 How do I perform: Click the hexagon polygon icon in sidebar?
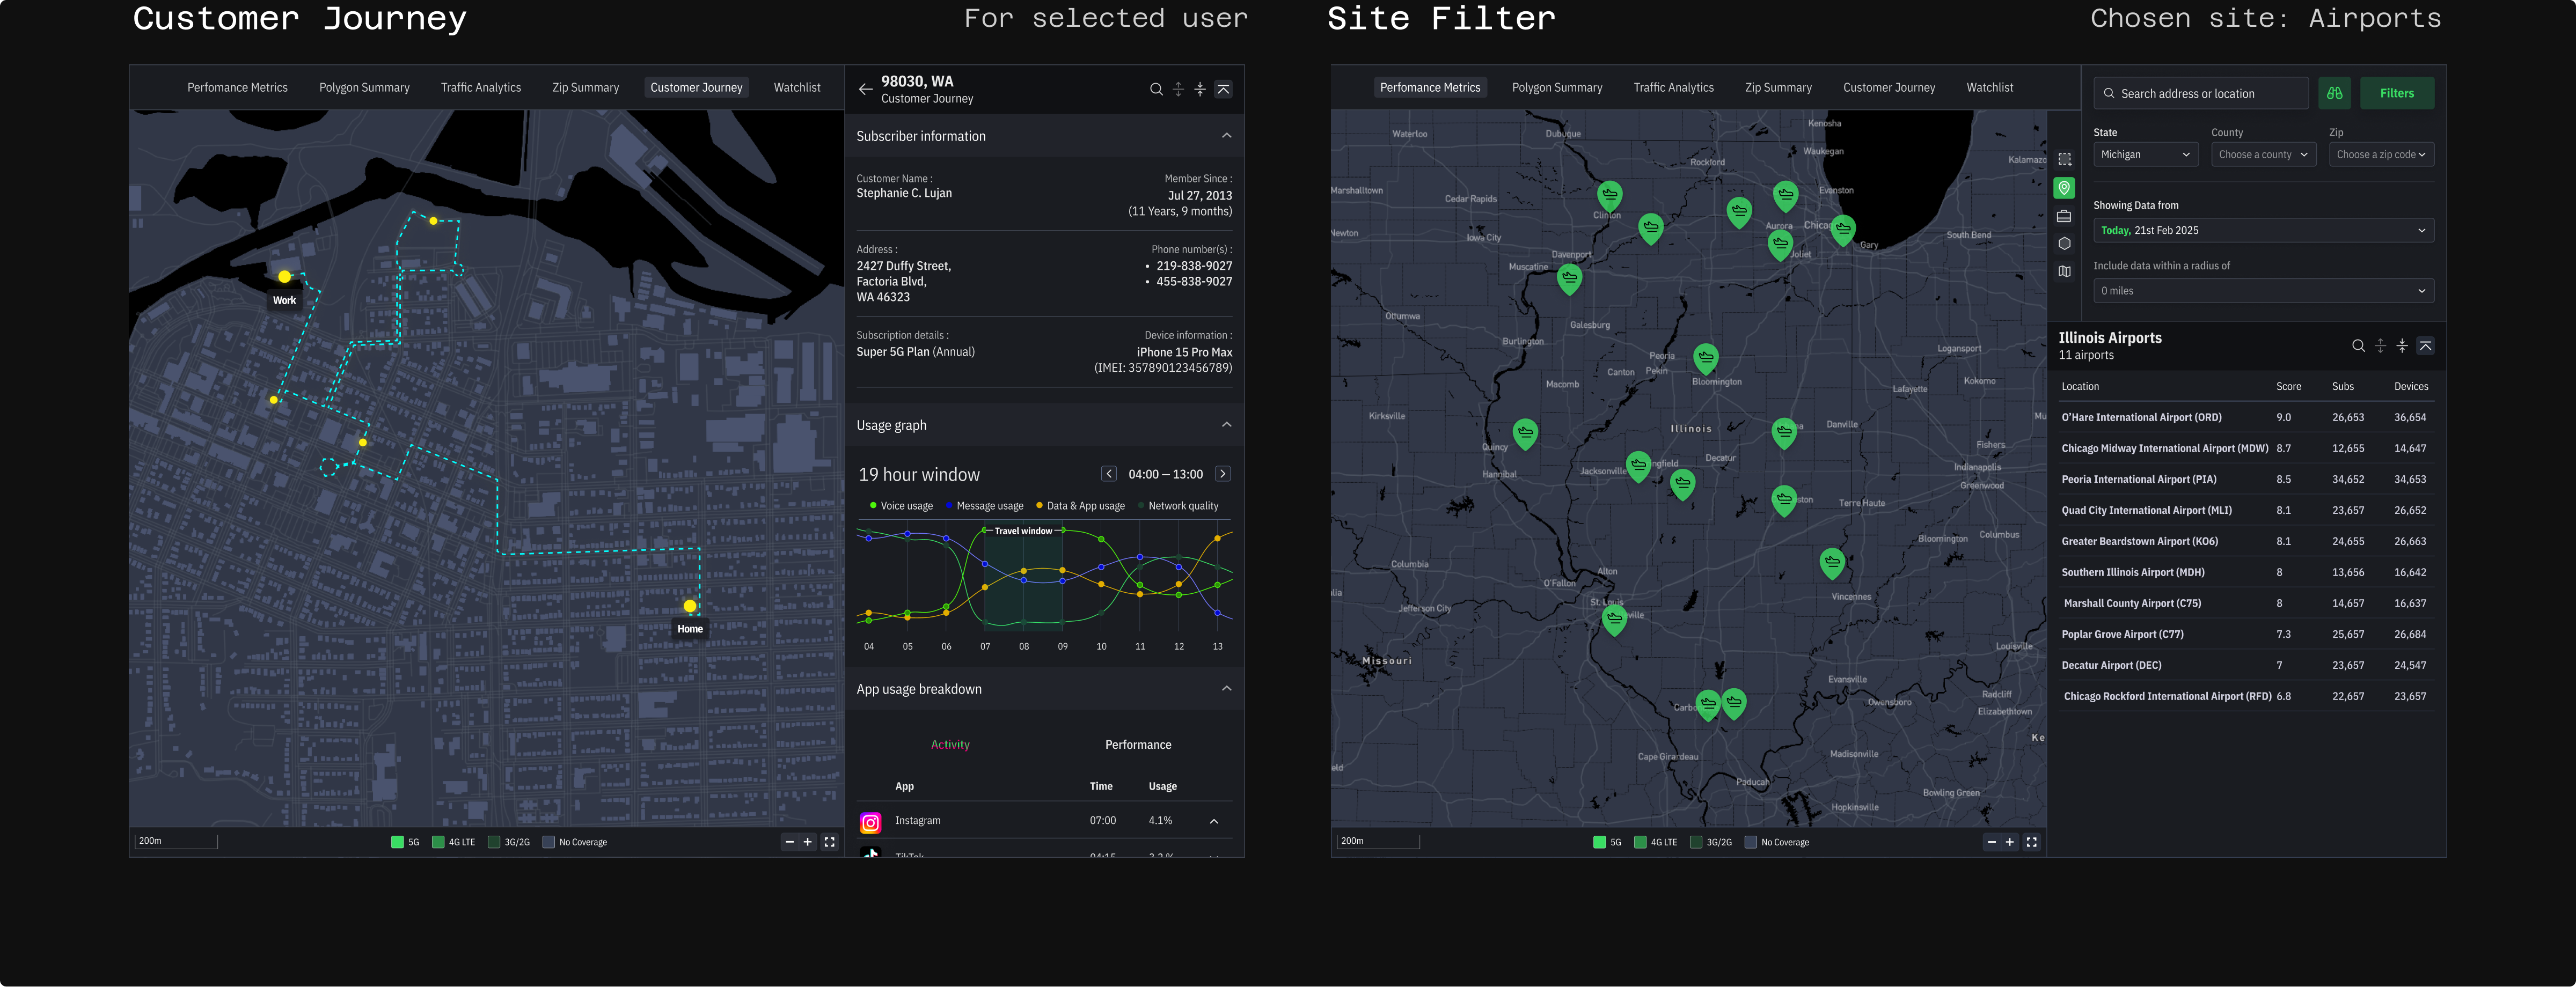click(x=2064, y=244)
